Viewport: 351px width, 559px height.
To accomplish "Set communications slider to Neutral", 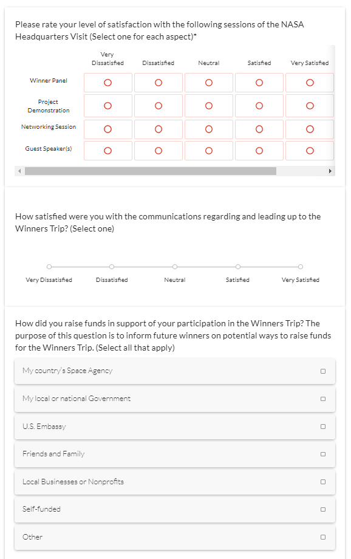I will [x=175, y=267].
